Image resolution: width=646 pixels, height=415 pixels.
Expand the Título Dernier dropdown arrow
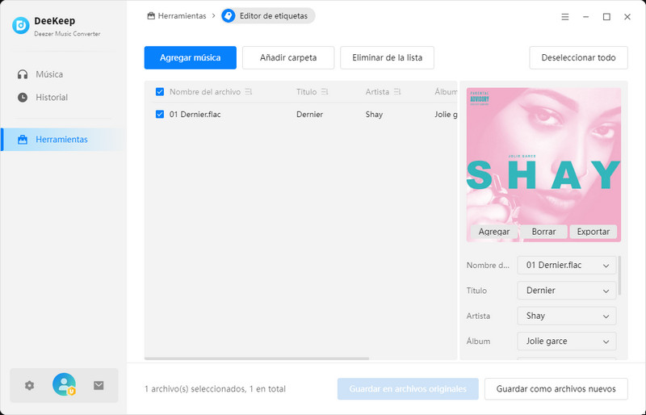pyautogui.click(x=606, y=291)
